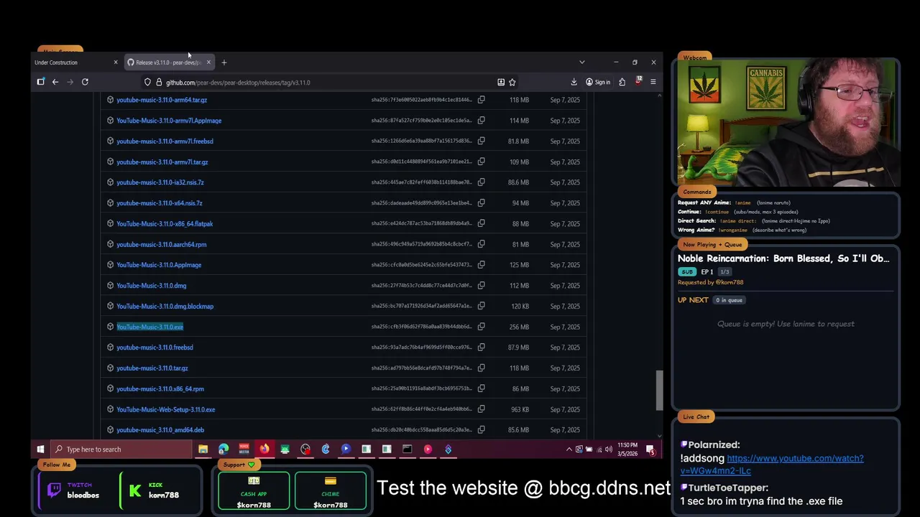920x517 pixels.
Task: Download youtube-music_3.11.0_amd64.deb
Action: click(x=160, y=430)
